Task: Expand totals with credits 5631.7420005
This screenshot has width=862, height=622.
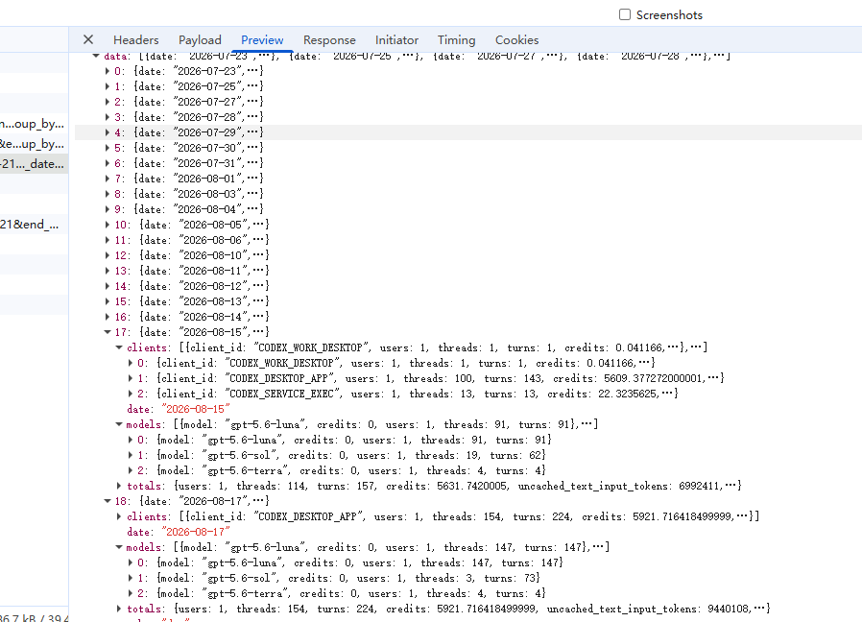Action: point(119,486)
